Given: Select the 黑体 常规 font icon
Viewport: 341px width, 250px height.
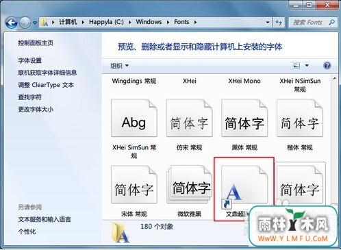Looking at the screenshot, I should coord(244,118).
